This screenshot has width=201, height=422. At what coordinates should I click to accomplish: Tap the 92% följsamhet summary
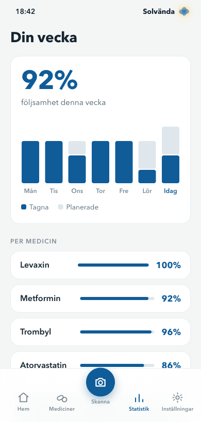(63, 87)
